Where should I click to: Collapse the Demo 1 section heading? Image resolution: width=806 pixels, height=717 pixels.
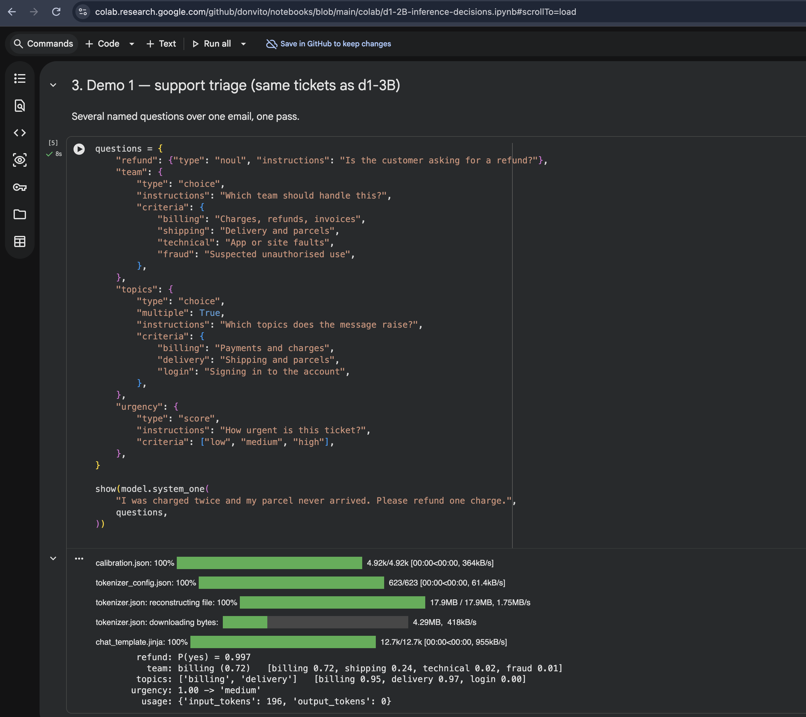(x=53, y=85)
